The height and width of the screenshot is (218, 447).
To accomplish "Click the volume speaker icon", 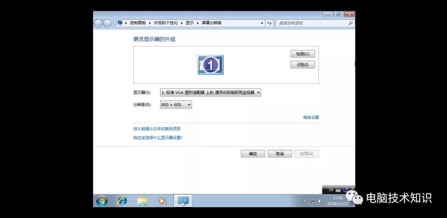I will pos(320,201).
